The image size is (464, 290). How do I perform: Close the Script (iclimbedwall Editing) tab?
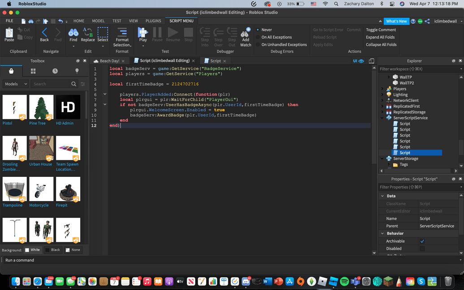point(193,61)
